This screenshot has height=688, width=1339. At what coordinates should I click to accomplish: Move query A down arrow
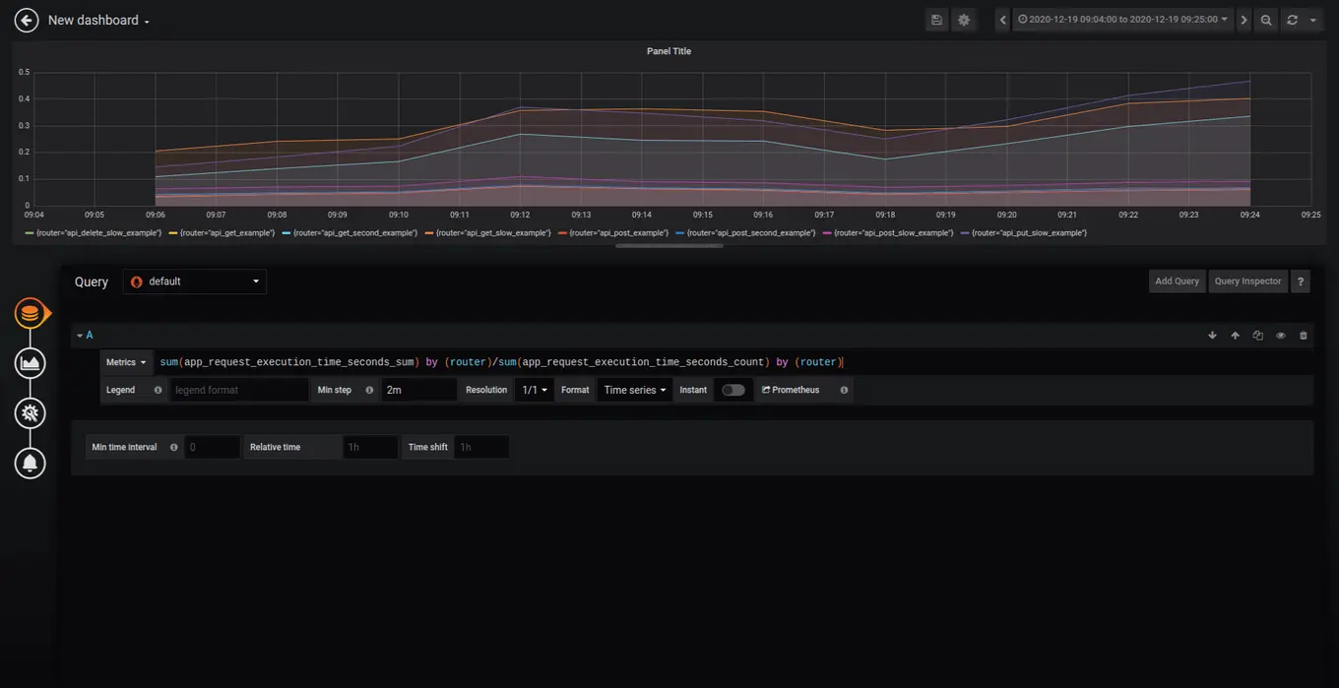click(1212, 336)
